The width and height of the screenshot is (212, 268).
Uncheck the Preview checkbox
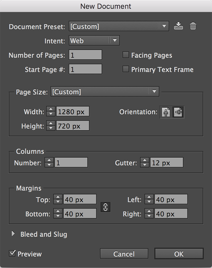[12, 254]
